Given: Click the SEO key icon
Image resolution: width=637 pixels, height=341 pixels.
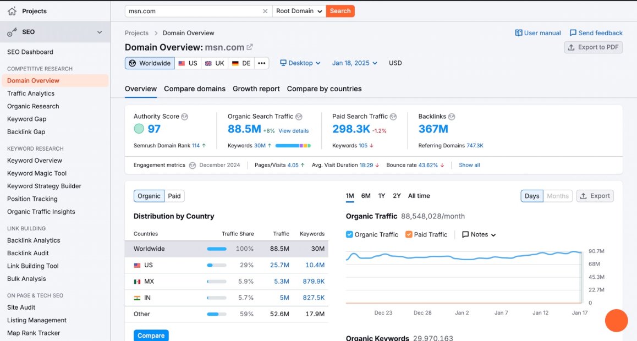Looking at the screenshot, I should click(x=12, y=32).
